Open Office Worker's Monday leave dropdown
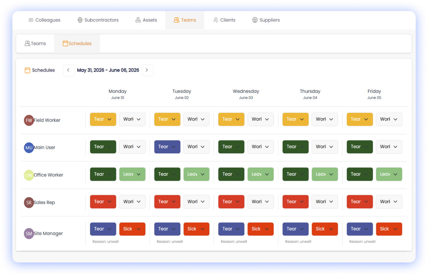This screenshot has height=276, width=428. tap(132, 174)
